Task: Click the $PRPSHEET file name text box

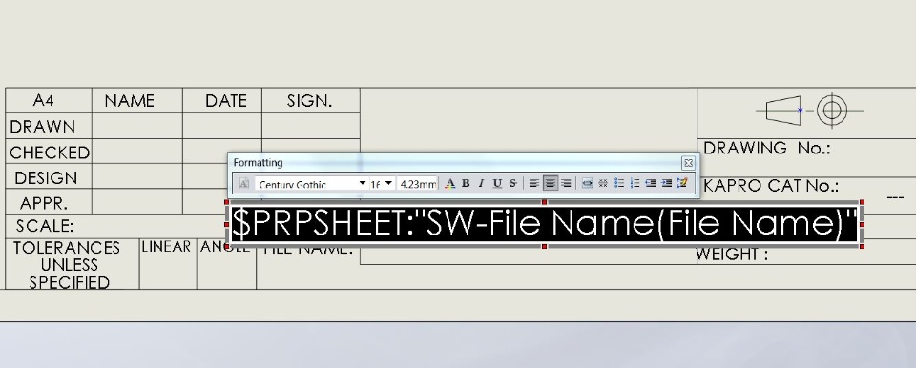Action: (x=545, y=224)
